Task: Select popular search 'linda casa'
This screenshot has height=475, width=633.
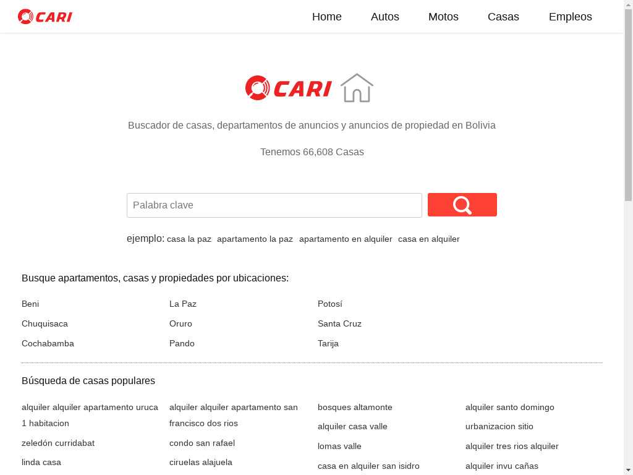Action: 41,462
